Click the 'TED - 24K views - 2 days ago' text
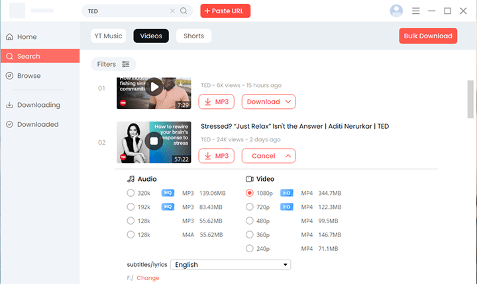The height and width of the screenshot is (284, 477). [240, 139]
